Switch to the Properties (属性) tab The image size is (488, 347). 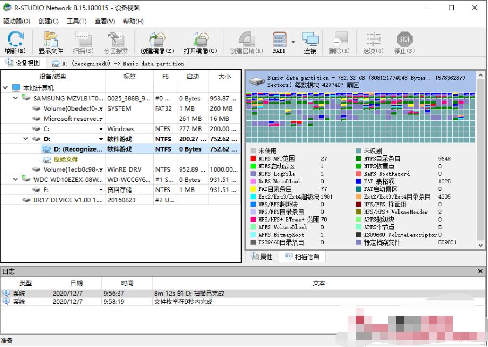pyautogui.click(x=262, y=257)
